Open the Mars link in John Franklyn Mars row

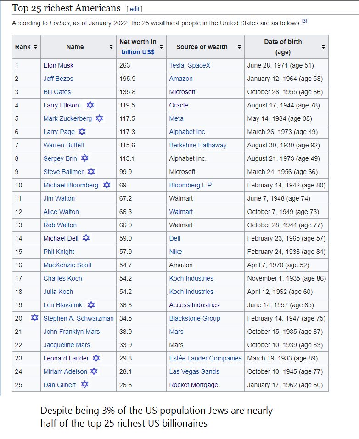176,332
